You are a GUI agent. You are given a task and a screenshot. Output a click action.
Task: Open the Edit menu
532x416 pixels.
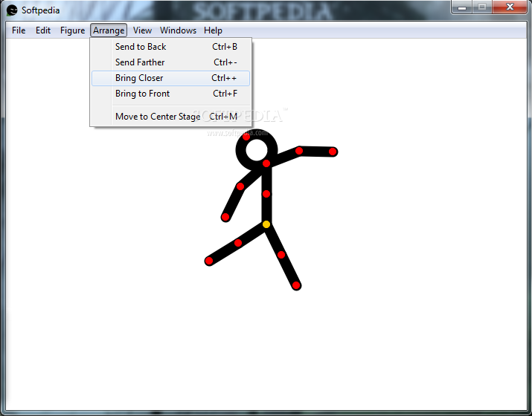point(43,30)
